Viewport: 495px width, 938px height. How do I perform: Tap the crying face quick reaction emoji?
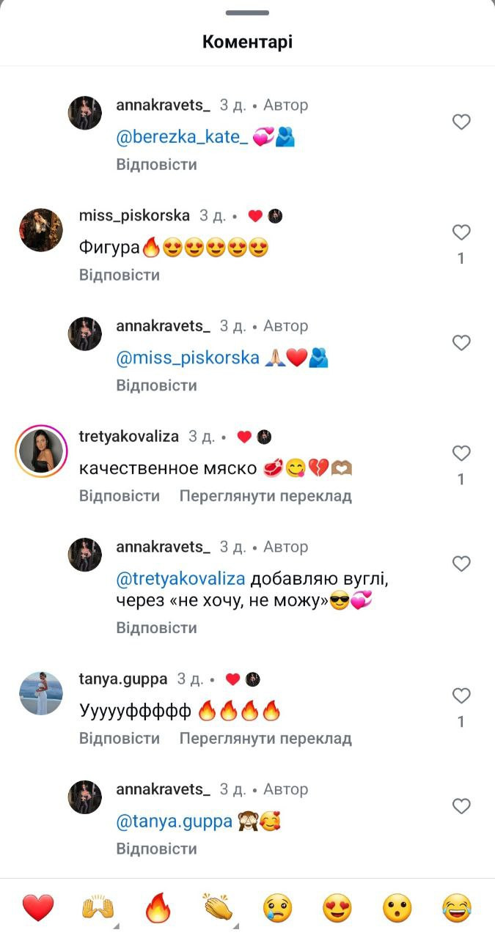tap(277, 909)
